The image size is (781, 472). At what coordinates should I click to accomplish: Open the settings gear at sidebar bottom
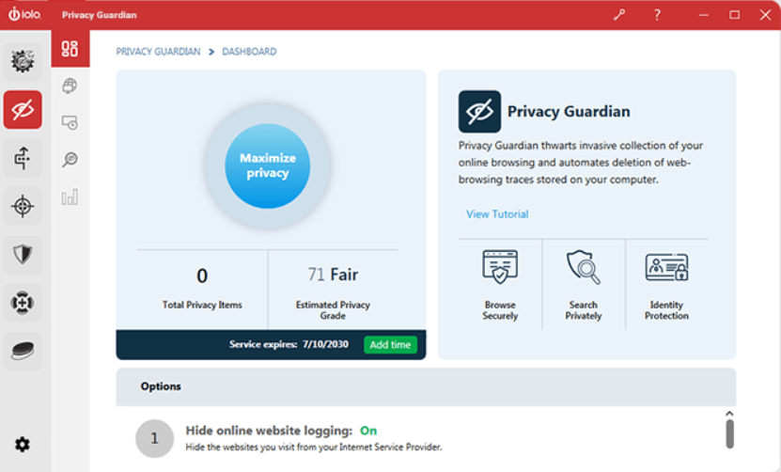pyautogui.click(x=23, y=444)
